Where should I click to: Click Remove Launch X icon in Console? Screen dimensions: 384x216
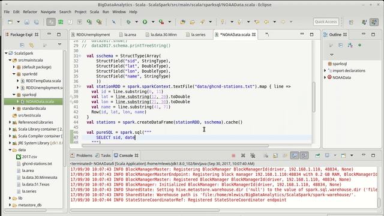click(x=243, y=155)
